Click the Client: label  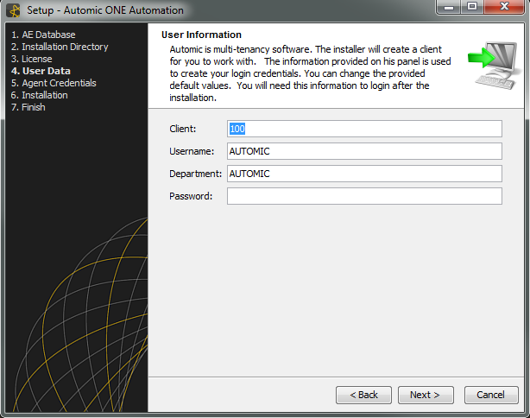tap(182, 129)
